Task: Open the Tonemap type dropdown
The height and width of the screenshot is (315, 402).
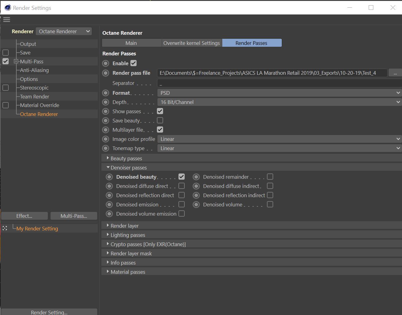Action: 279,148
